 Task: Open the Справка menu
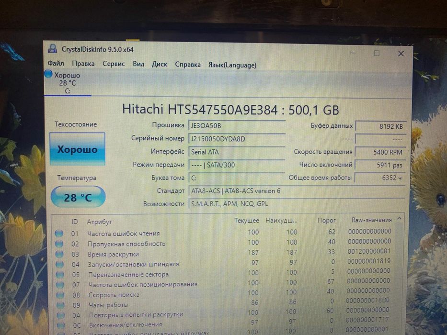pyautogui.click(x=188, y=65)
